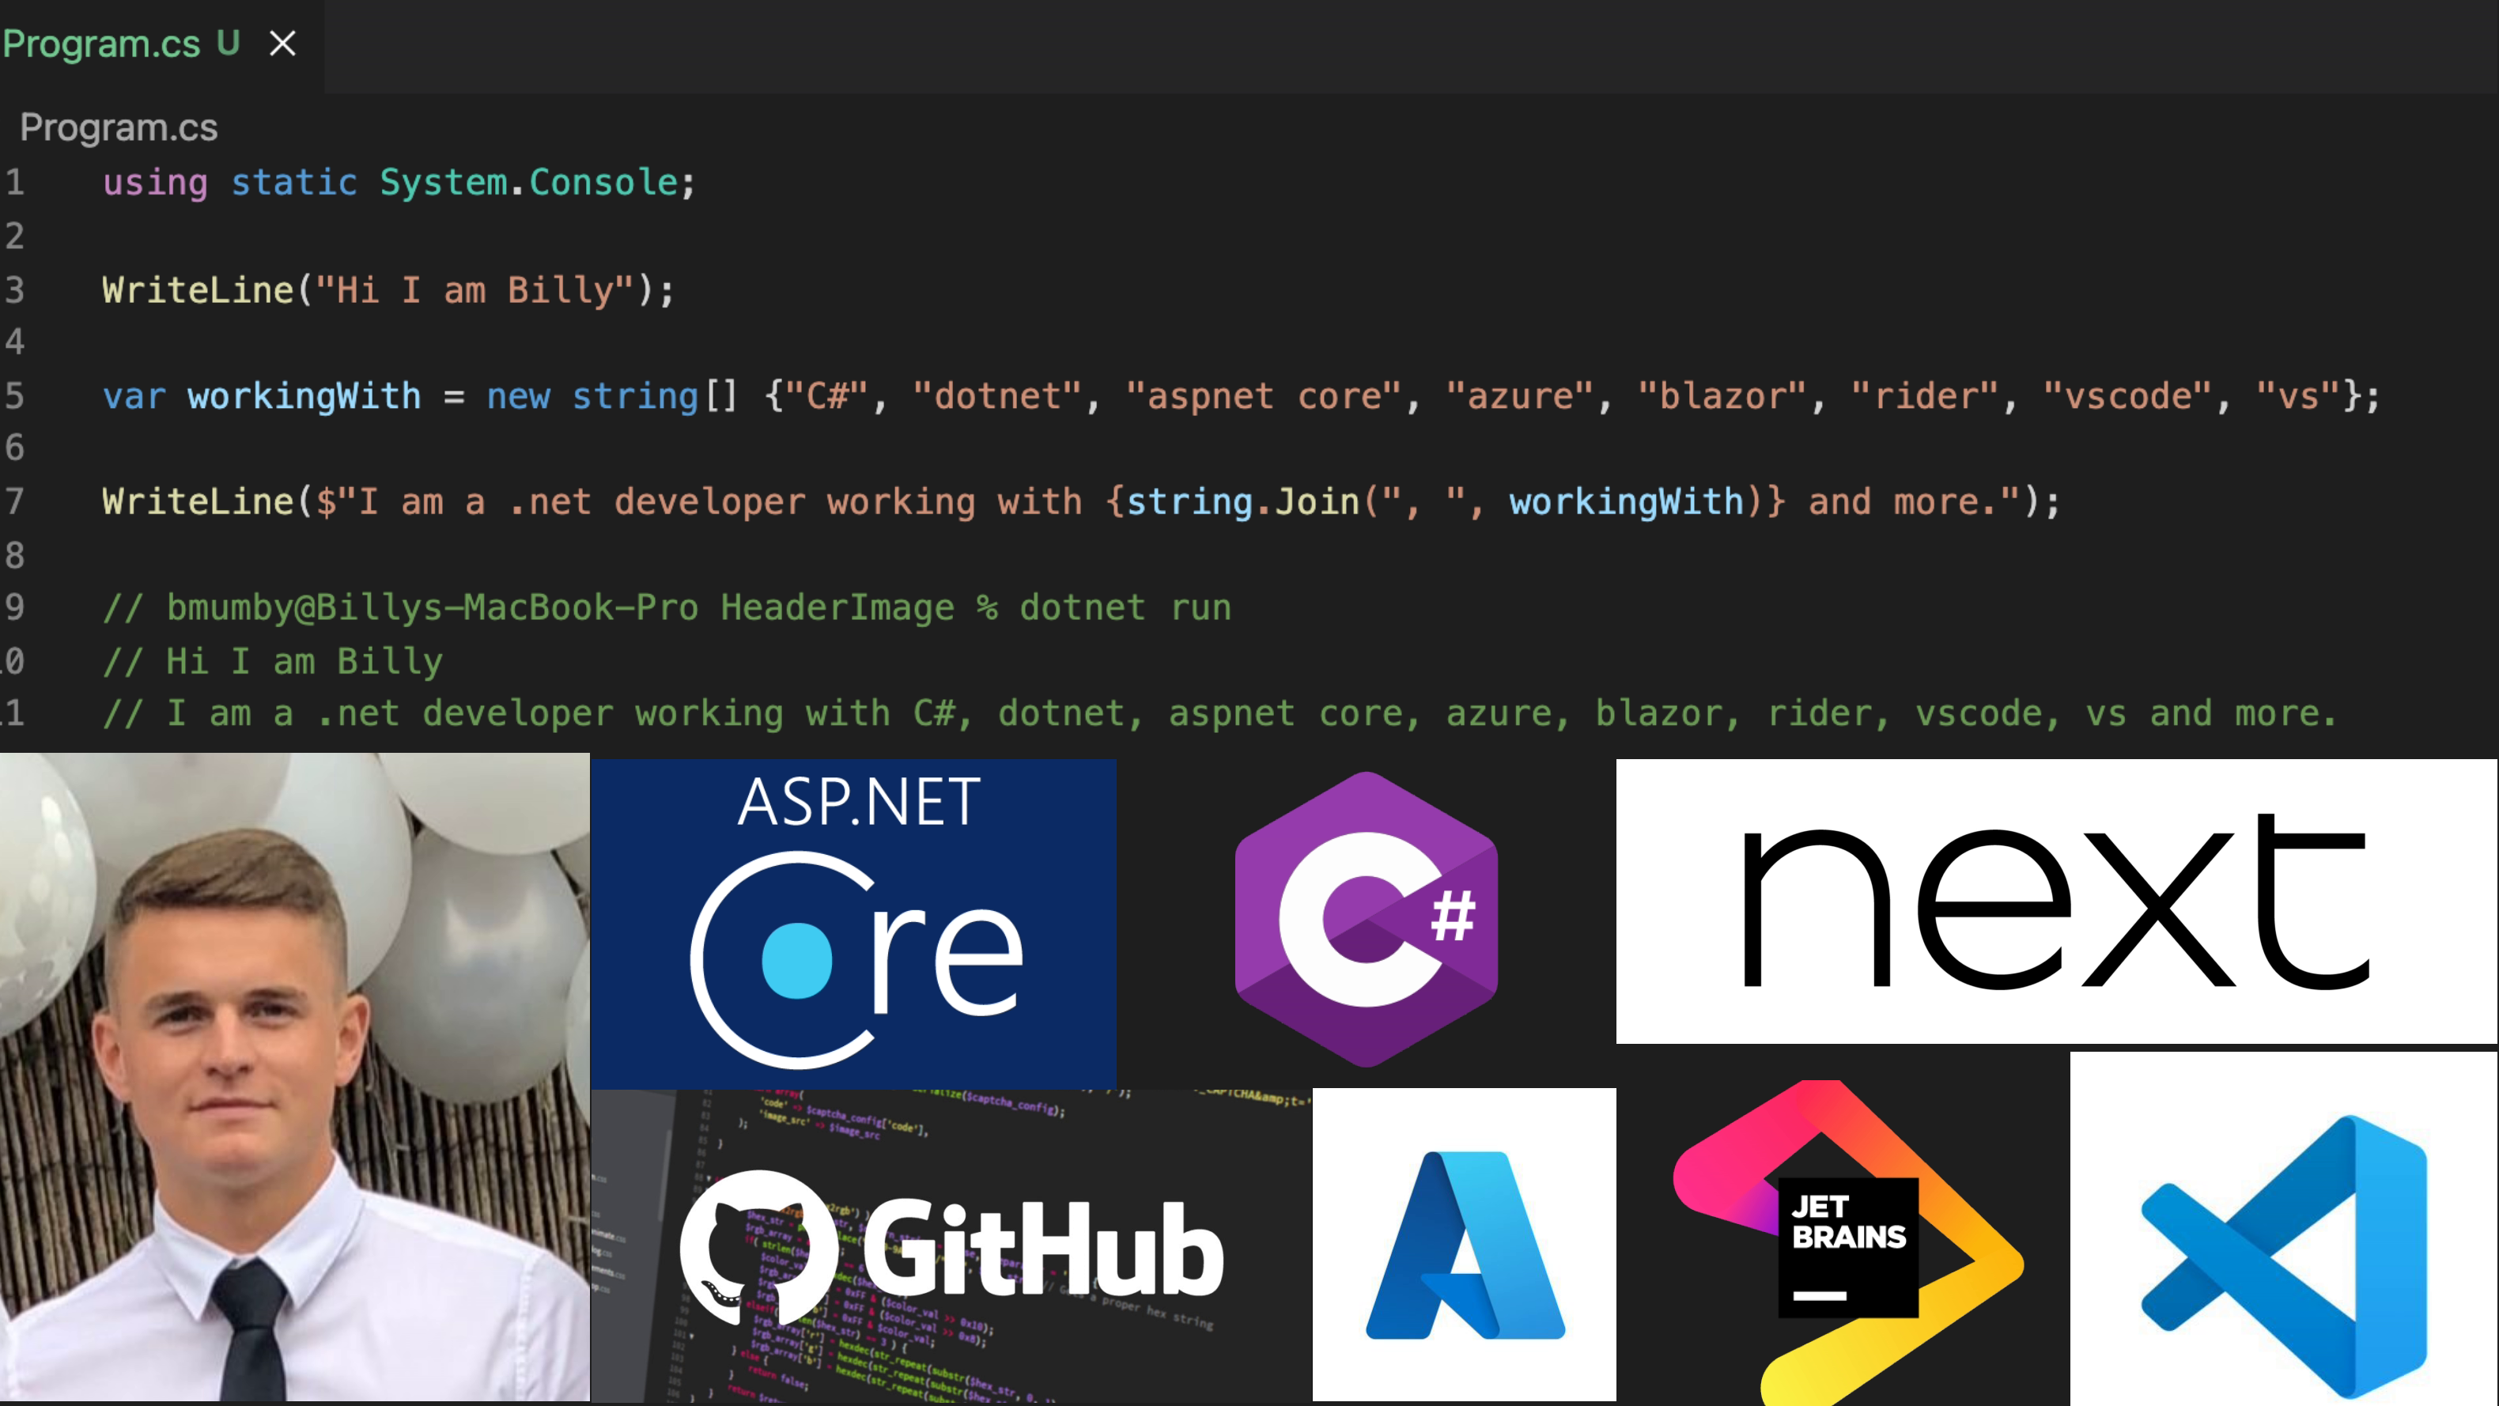Click line number 7 in gutter
Image resolution: width=2499 pixels, height=1406 pixels.
[14, 501]
